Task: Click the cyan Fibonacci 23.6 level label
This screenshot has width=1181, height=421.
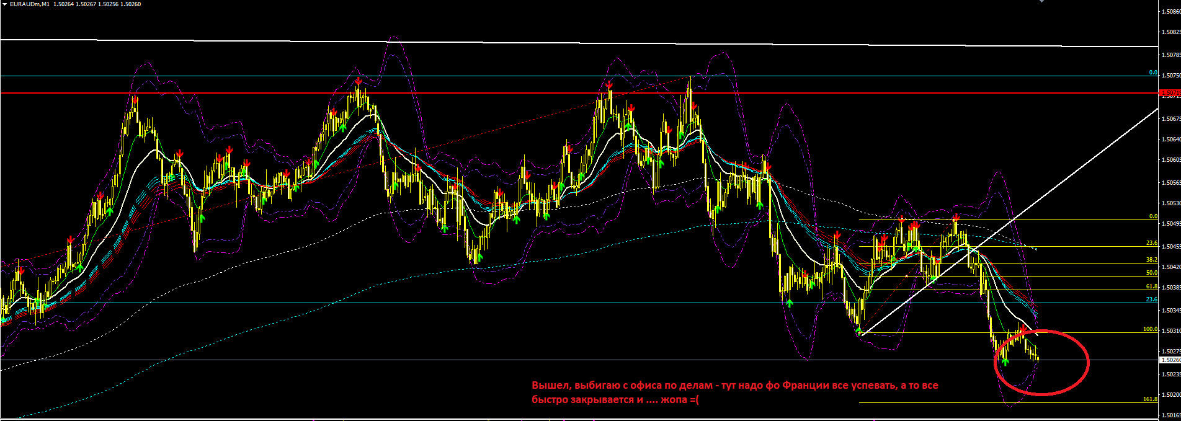Action: tap(1151, 299)
